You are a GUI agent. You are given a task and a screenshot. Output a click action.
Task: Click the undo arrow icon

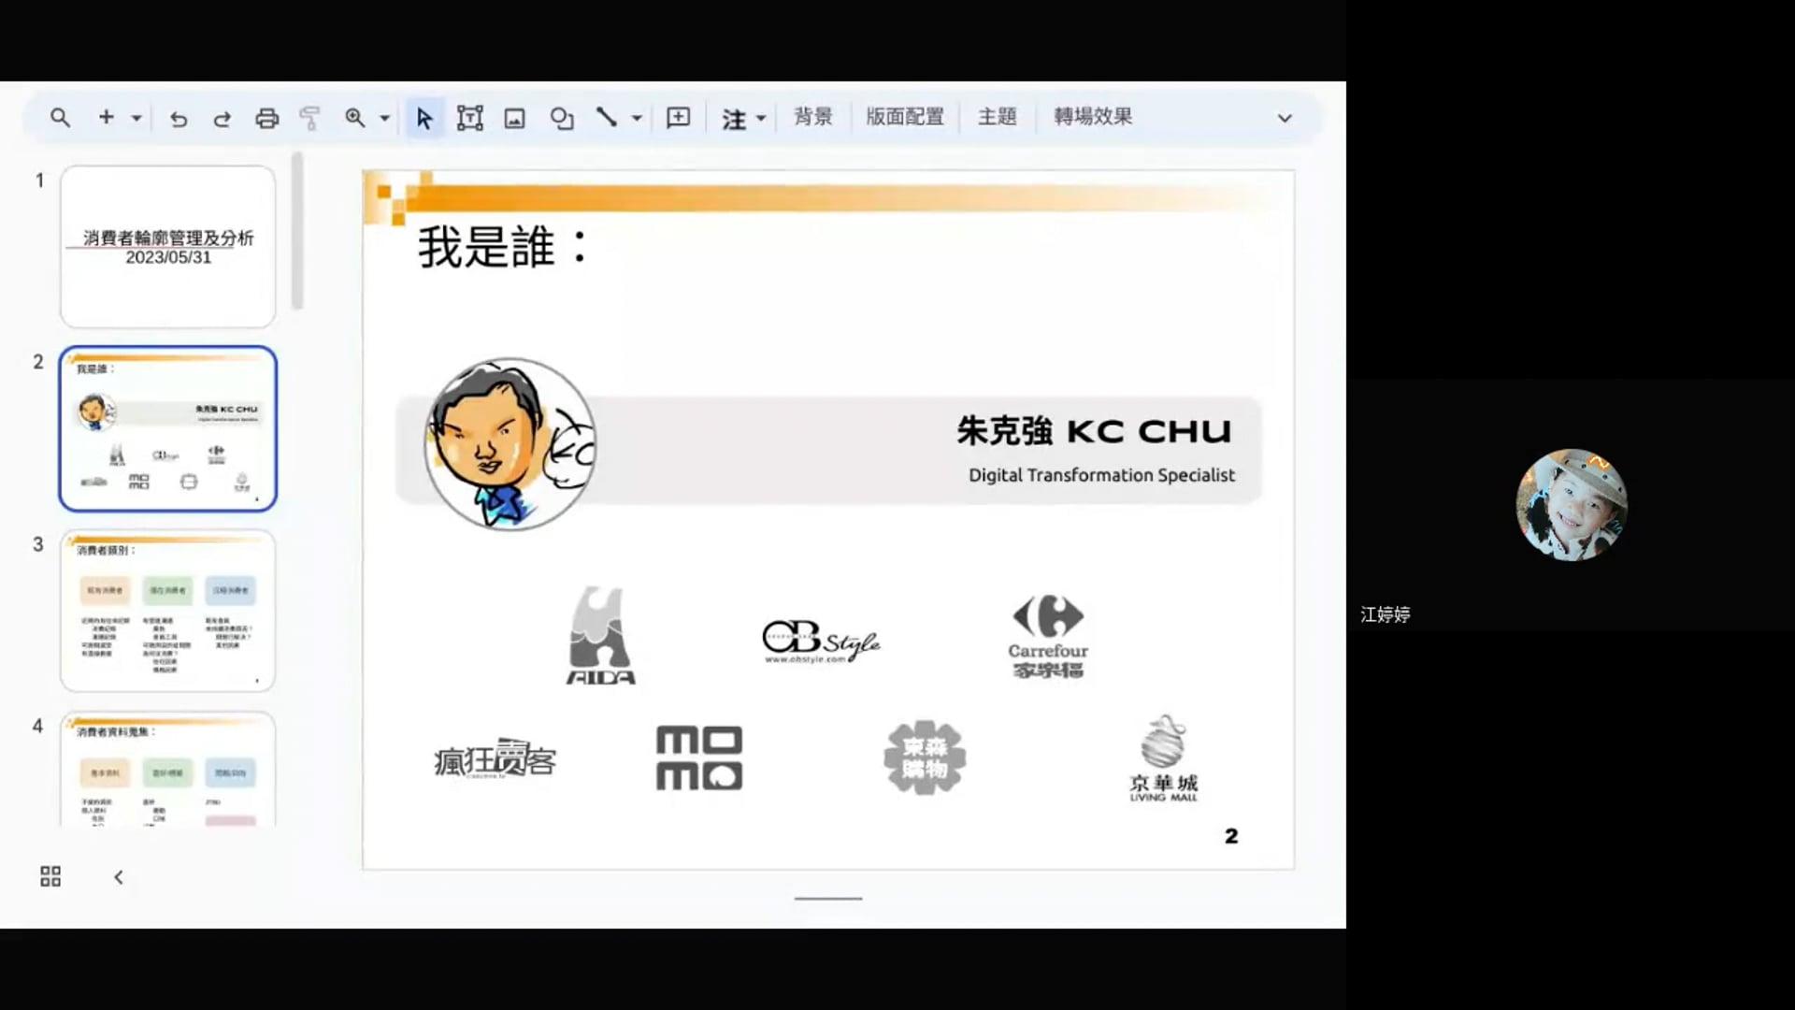tap(179, 119)
